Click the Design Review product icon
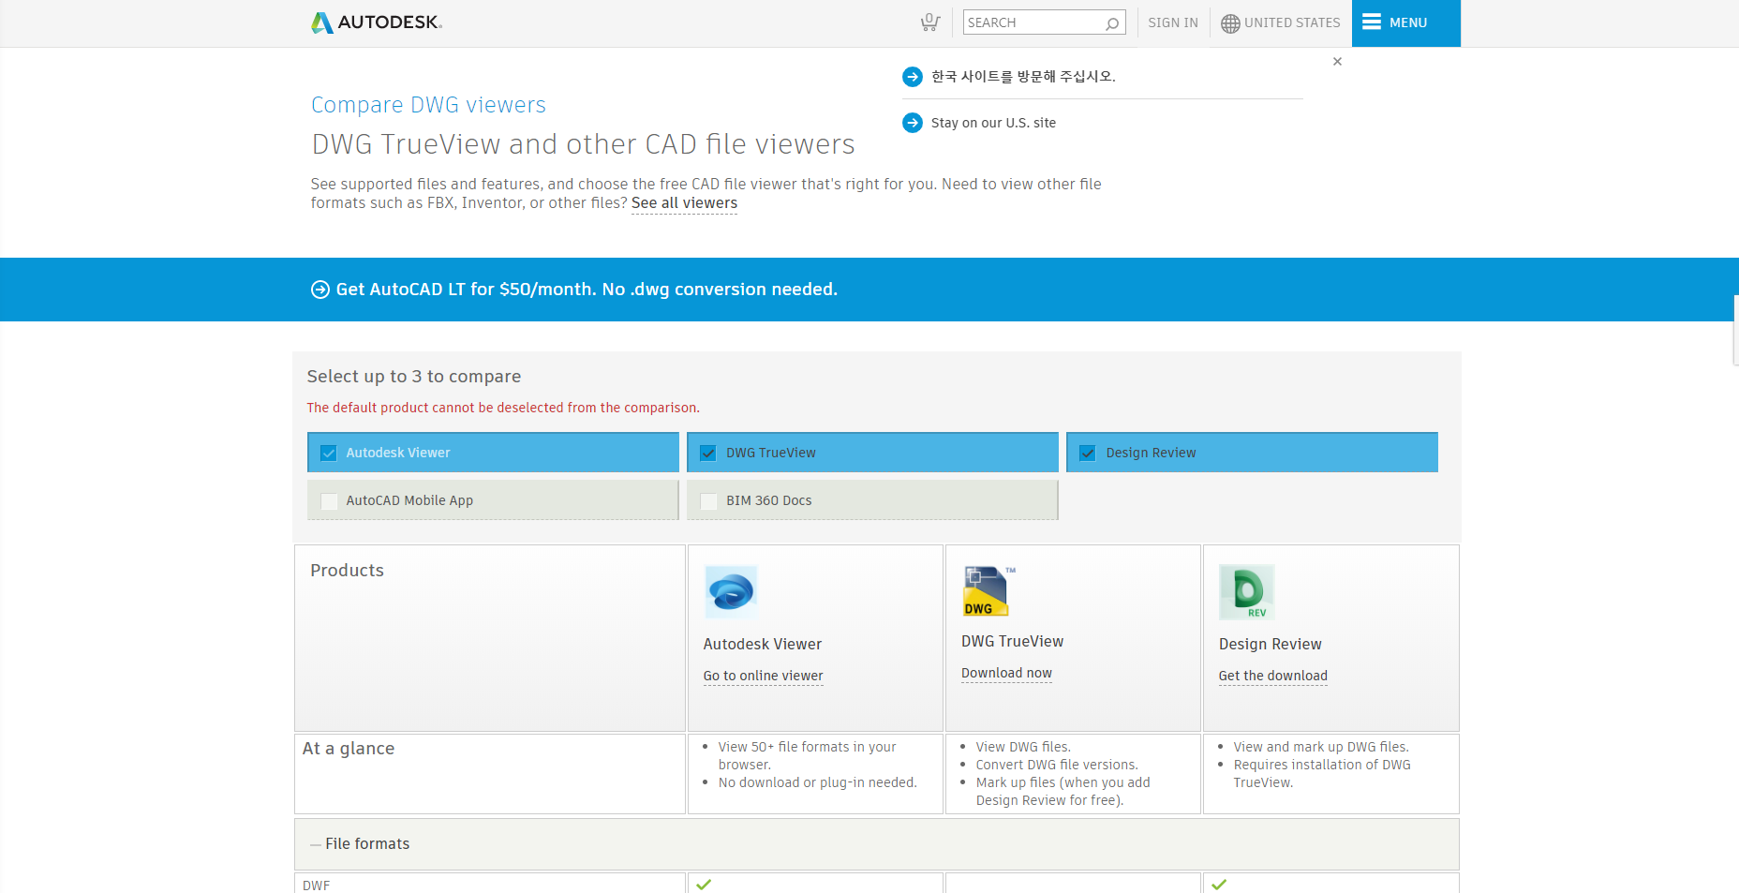 [1247, 592]
